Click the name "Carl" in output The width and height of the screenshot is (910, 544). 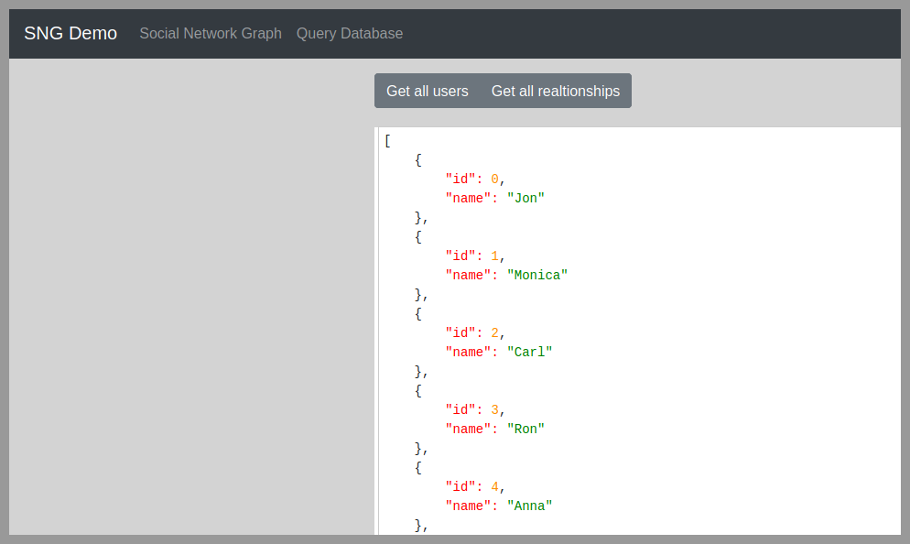pos(530,352)
